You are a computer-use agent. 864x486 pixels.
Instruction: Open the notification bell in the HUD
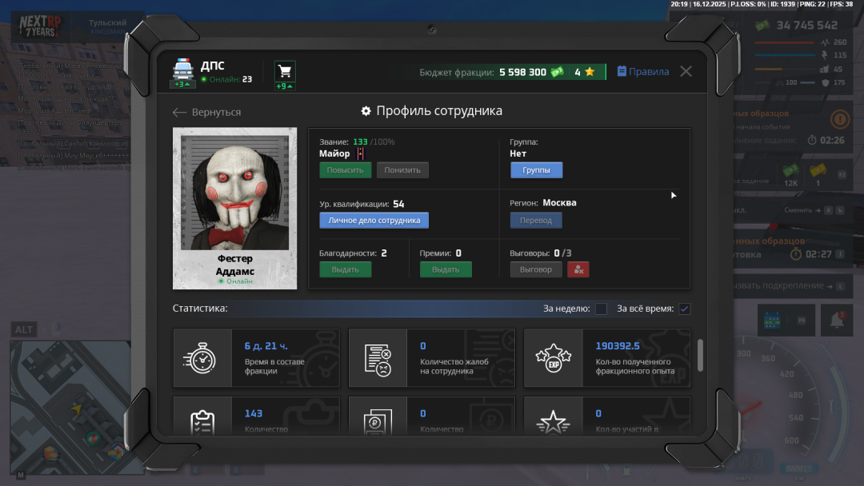pyautogui.click(x=837, y=320)
